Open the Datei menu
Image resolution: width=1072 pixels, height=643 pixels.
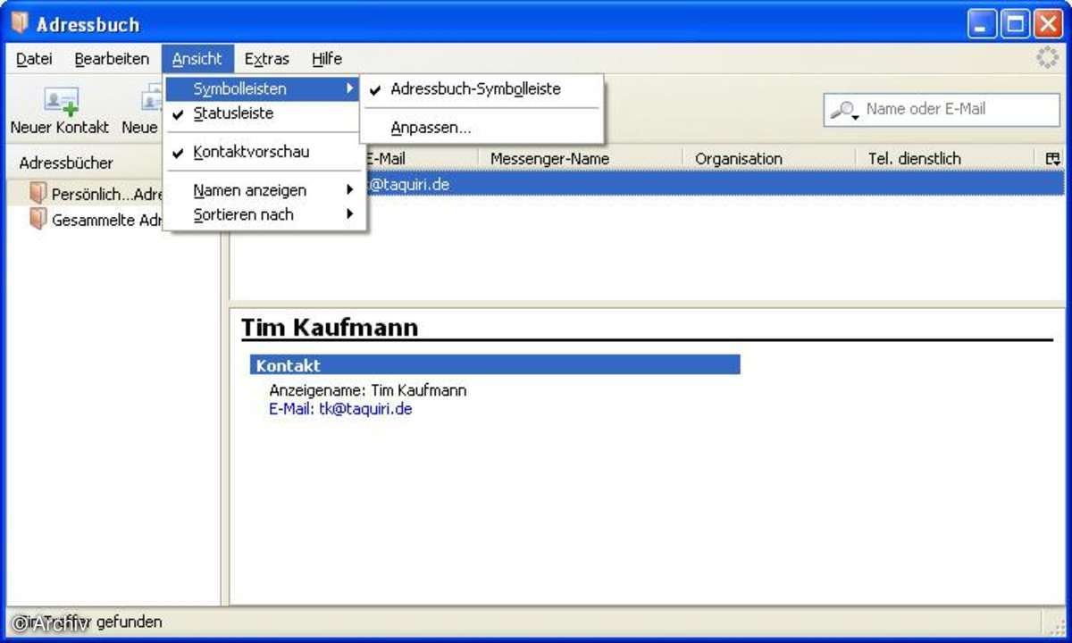34,59
